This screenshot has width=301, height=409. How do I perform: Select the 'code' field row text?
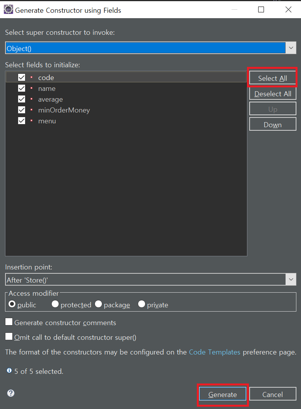tap(46, 78)
